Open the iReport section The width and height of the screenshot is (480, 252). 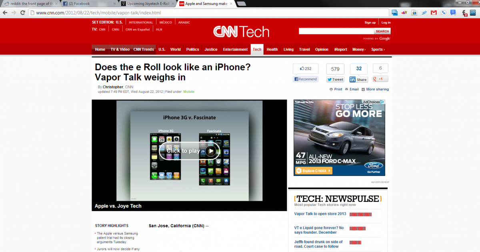[x=340, y=49]
